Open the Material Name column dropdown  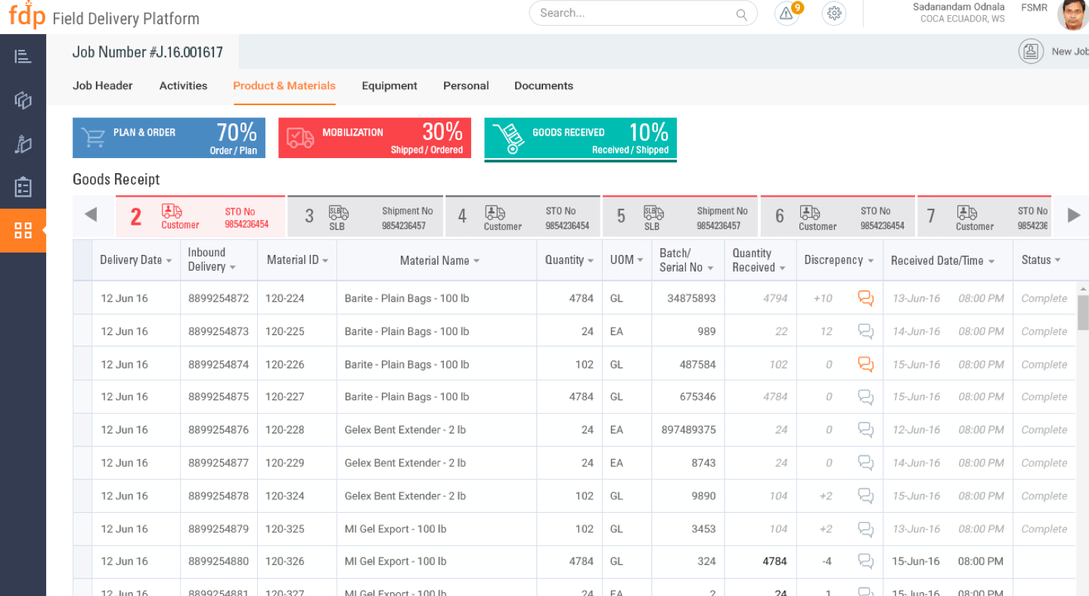[x=476, y=261]
